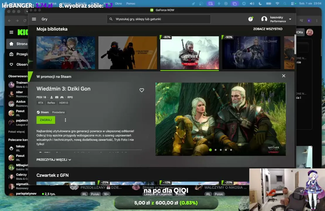Click the 18+ tag on stream card

click(x=106, y=194)
